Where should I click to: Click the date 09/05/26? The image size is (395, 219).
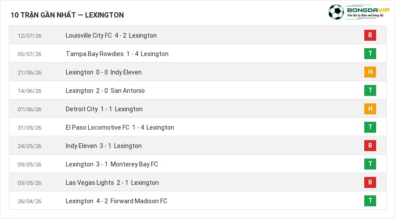29,164
